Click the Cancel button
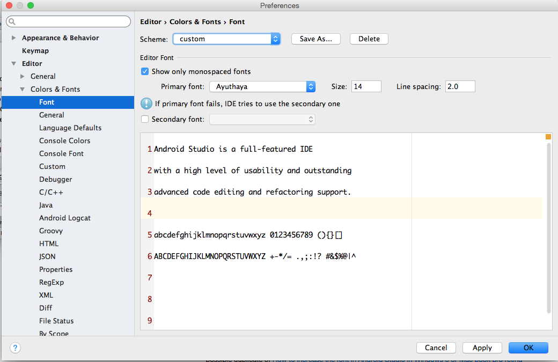Screen dimensions: 558x362 click(x=436, y=348)
